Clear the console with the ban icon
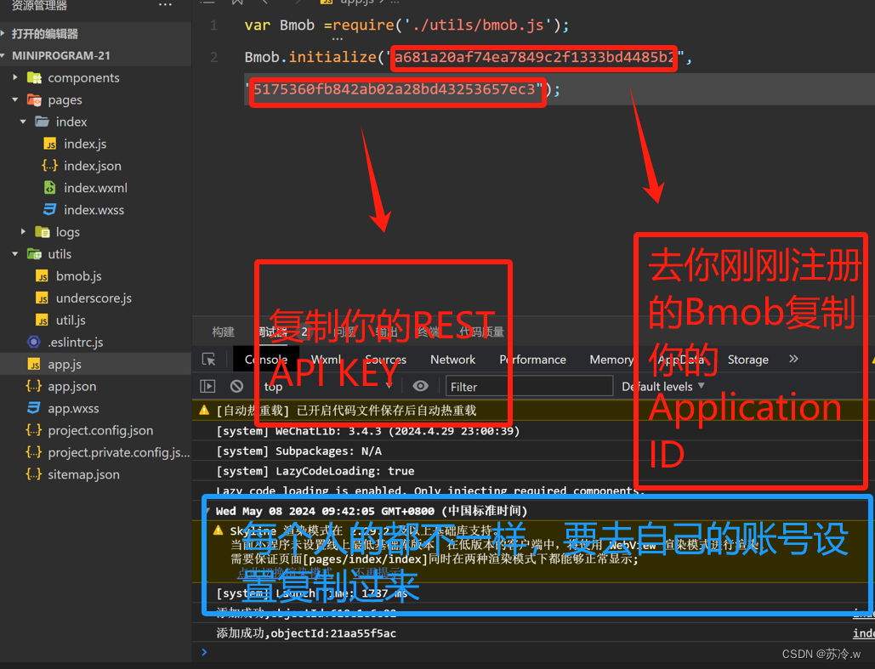The width and height of the screenshot is (875, 669). 236,386
